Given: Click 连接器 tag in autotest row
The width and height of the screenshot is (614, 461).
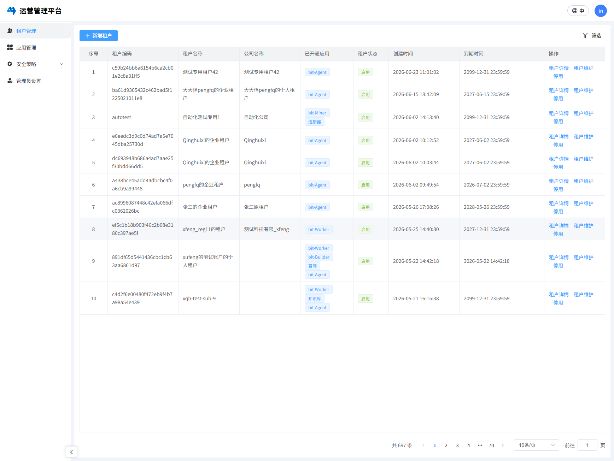Looking at the screenshot, I should [x=315, y=122].
